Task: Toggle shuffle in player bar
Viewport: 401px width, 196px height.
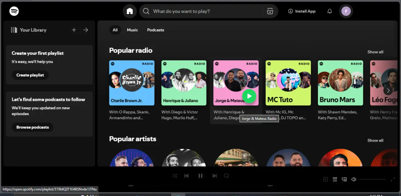Action: (x=174, y=176)
